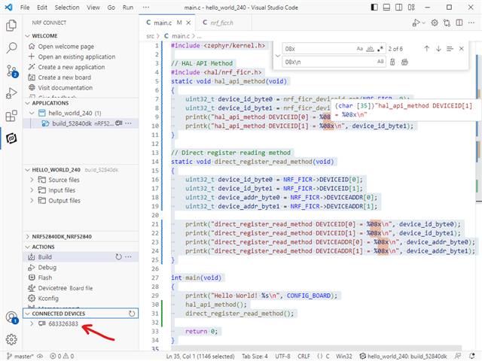Image resolution: width=482 pixels, height=361 pixels.
Task: Click the Flash action
Action: tap(45, 277)
